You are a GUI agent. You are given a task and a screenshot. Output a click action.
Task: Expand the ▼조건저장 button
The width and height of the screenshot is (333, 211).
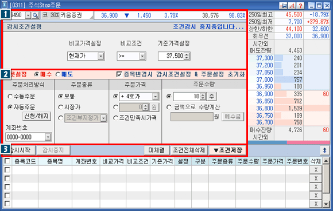(228, 150)
